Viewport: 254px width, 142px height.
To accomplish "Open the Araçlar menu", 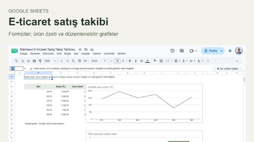I will coord(86,53).
